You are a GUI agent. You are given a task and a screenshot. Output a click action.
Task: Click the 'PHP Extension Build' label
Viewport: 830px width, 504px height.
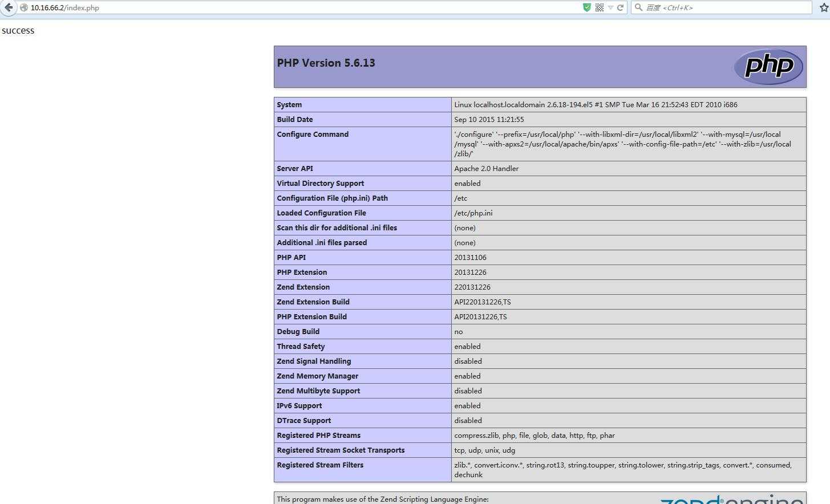312,317
